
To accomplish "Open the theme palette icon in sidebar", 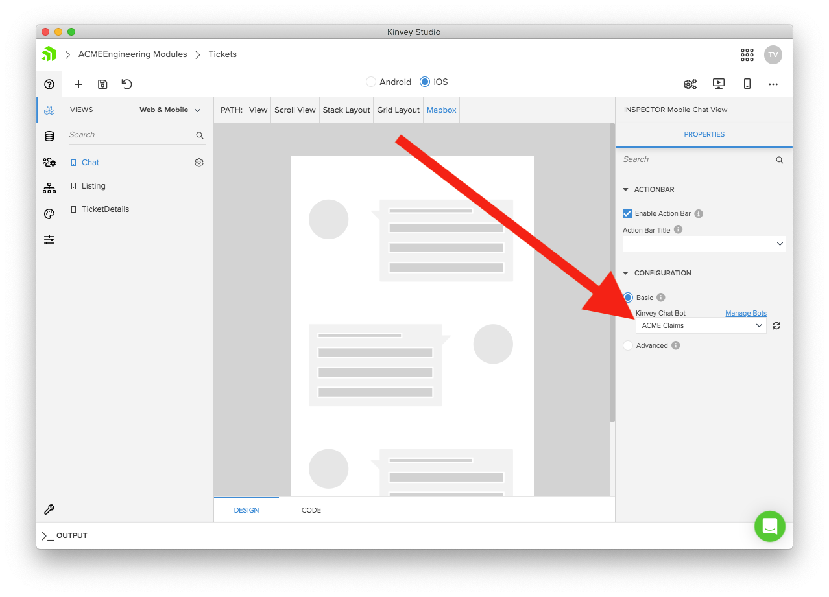I will pos(49,214).
